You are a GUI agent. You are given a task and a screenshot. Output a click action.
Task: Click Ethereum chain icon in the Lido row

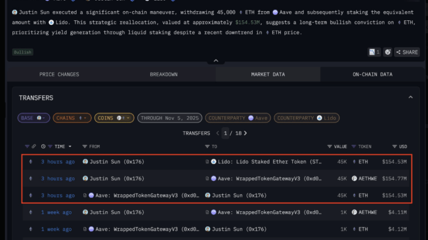30,162
